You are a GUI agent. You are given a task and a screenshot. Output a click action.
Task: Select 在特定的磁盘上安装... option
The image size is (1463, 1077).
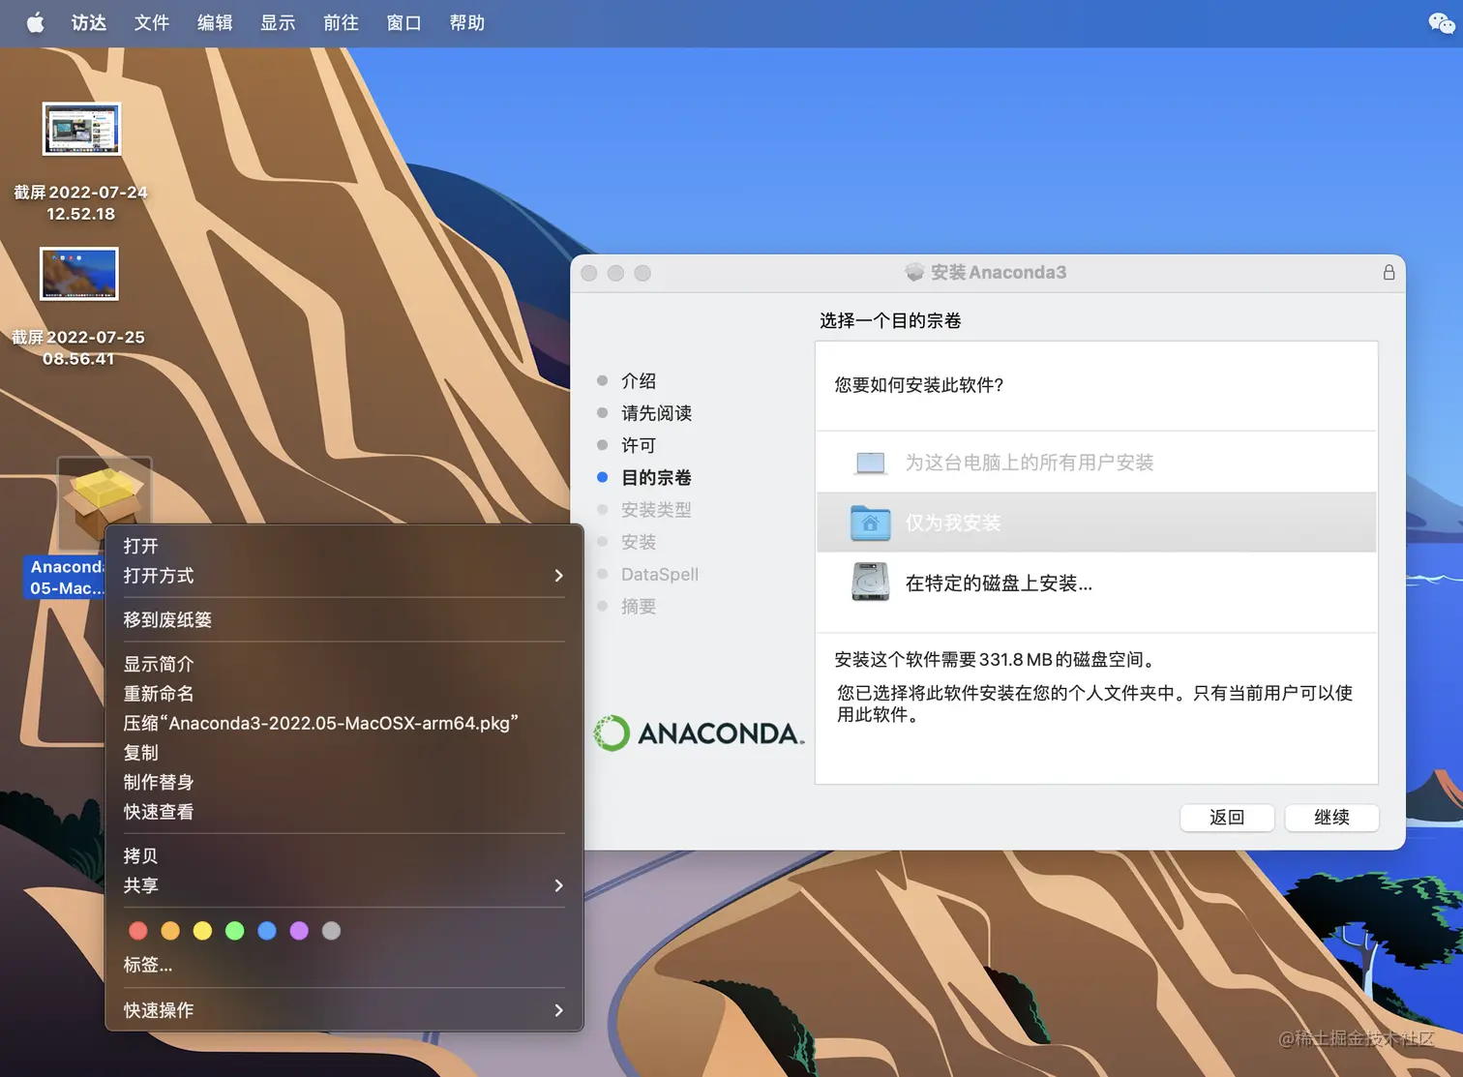click(1096, 583)
